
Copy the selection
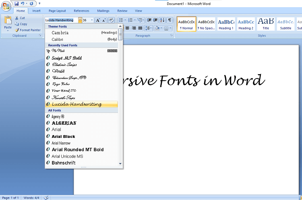pyautogui.click(x=21, y=24)
